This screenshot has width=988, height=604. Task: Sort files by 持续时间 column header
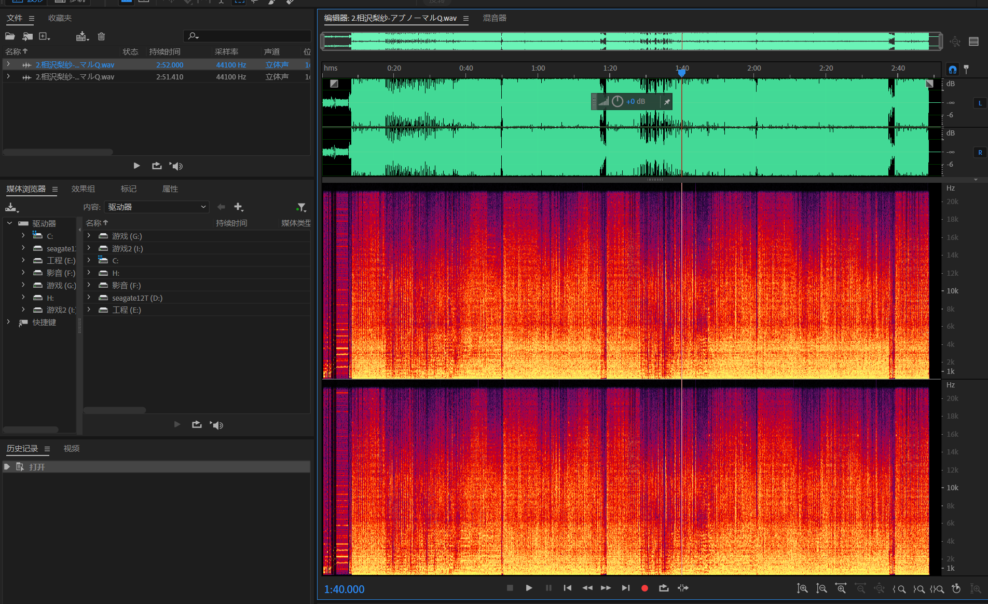coord(165,52)
